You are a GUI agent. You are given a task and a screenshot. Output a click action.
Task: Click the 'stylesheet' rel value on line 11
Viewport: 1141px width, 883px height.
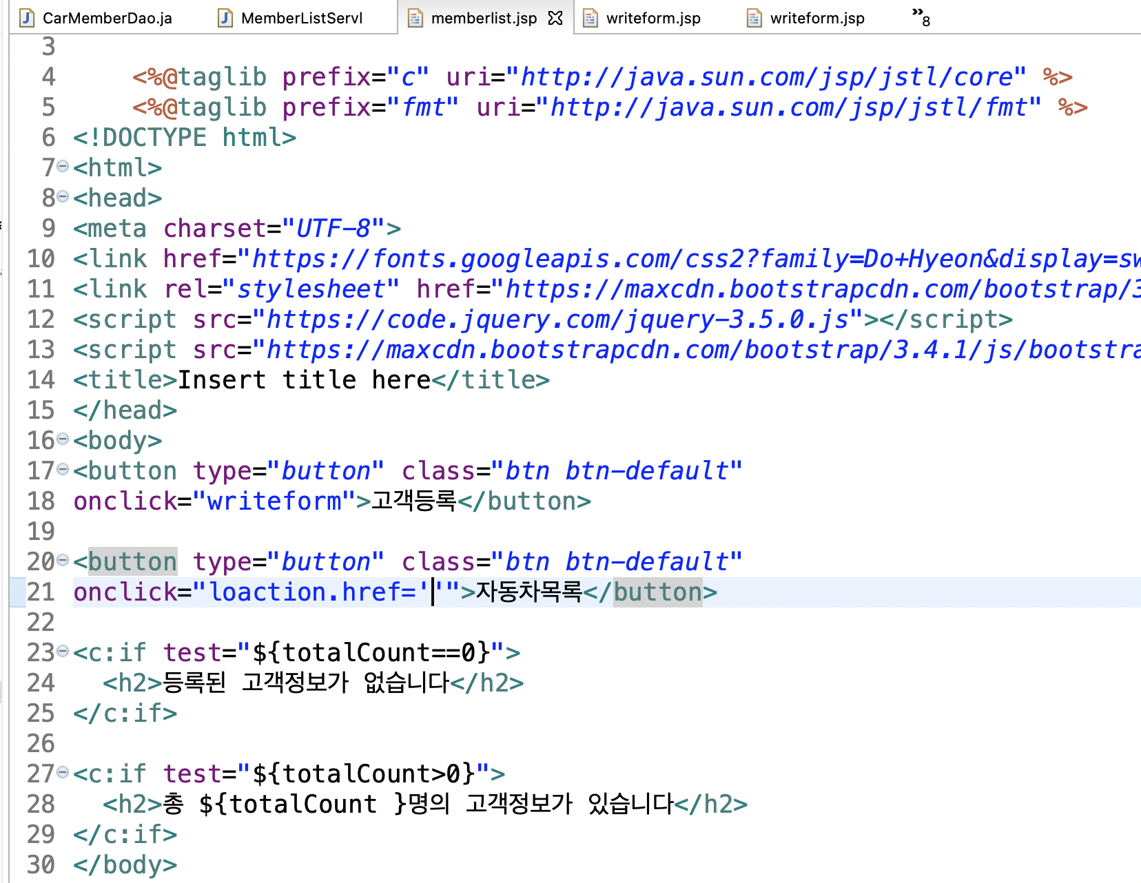click(311, 289)
